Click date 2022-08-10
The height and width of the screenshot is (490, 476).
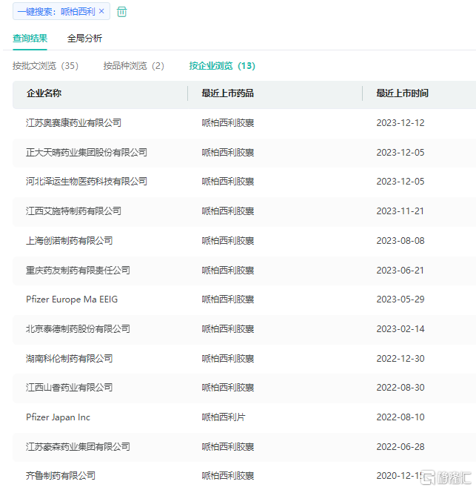[x=400, y=417]
